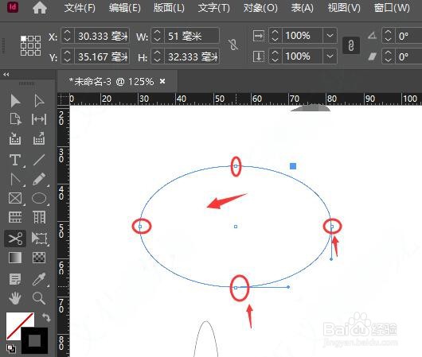Select the Gradient Swatch tool
The height and width of the screenshot is (357, 422).
15,258
